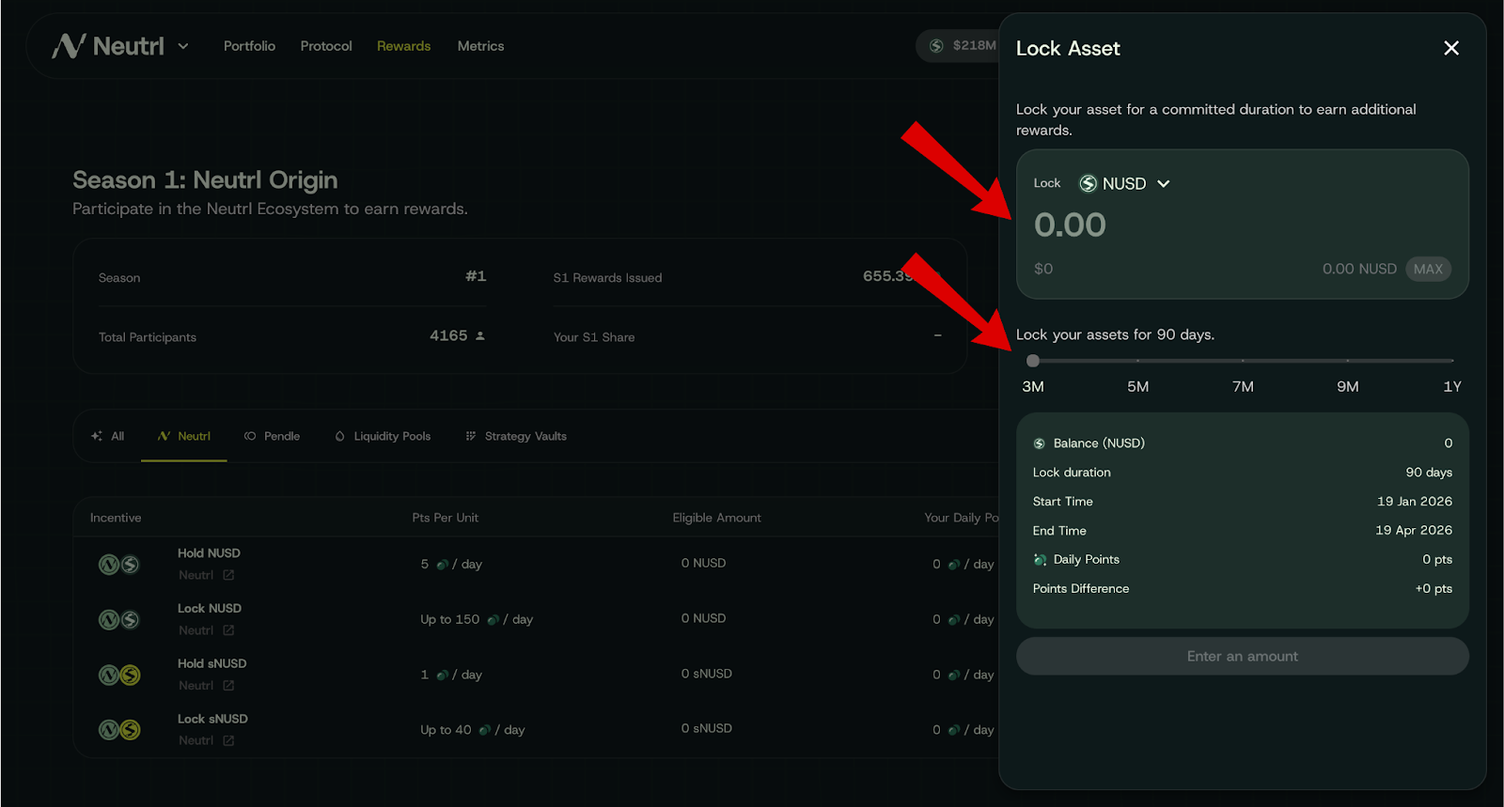Click the Lock NUSD token icon pair
1504x807 pixels.
(119, 620)
